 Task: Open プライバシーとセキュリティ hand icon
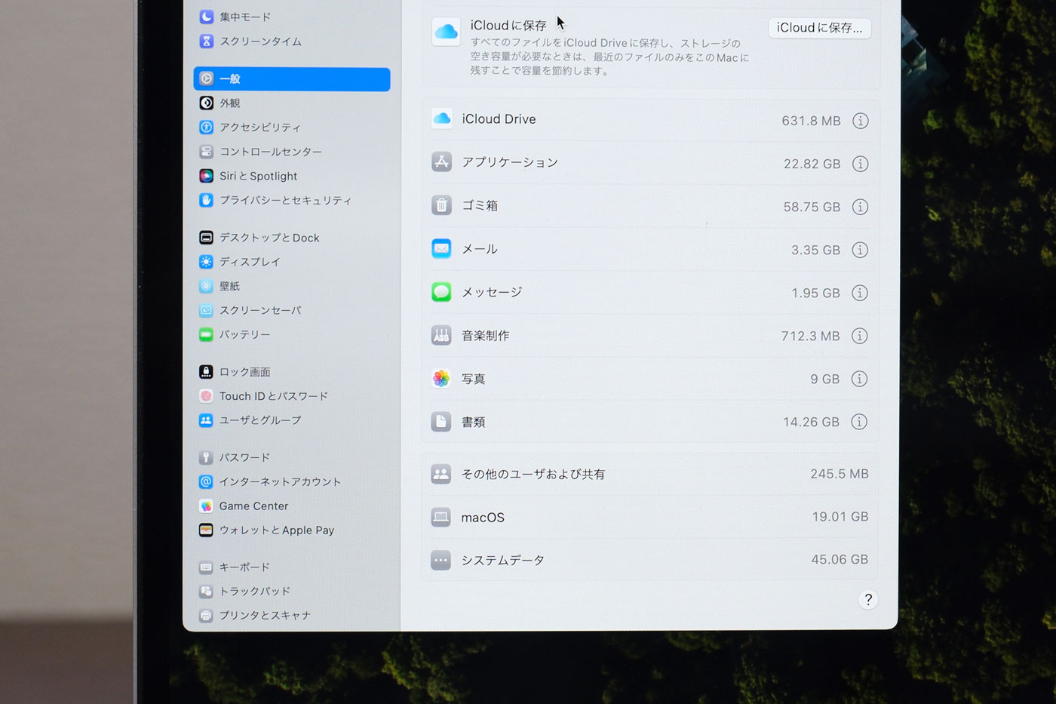click(206, 200)
